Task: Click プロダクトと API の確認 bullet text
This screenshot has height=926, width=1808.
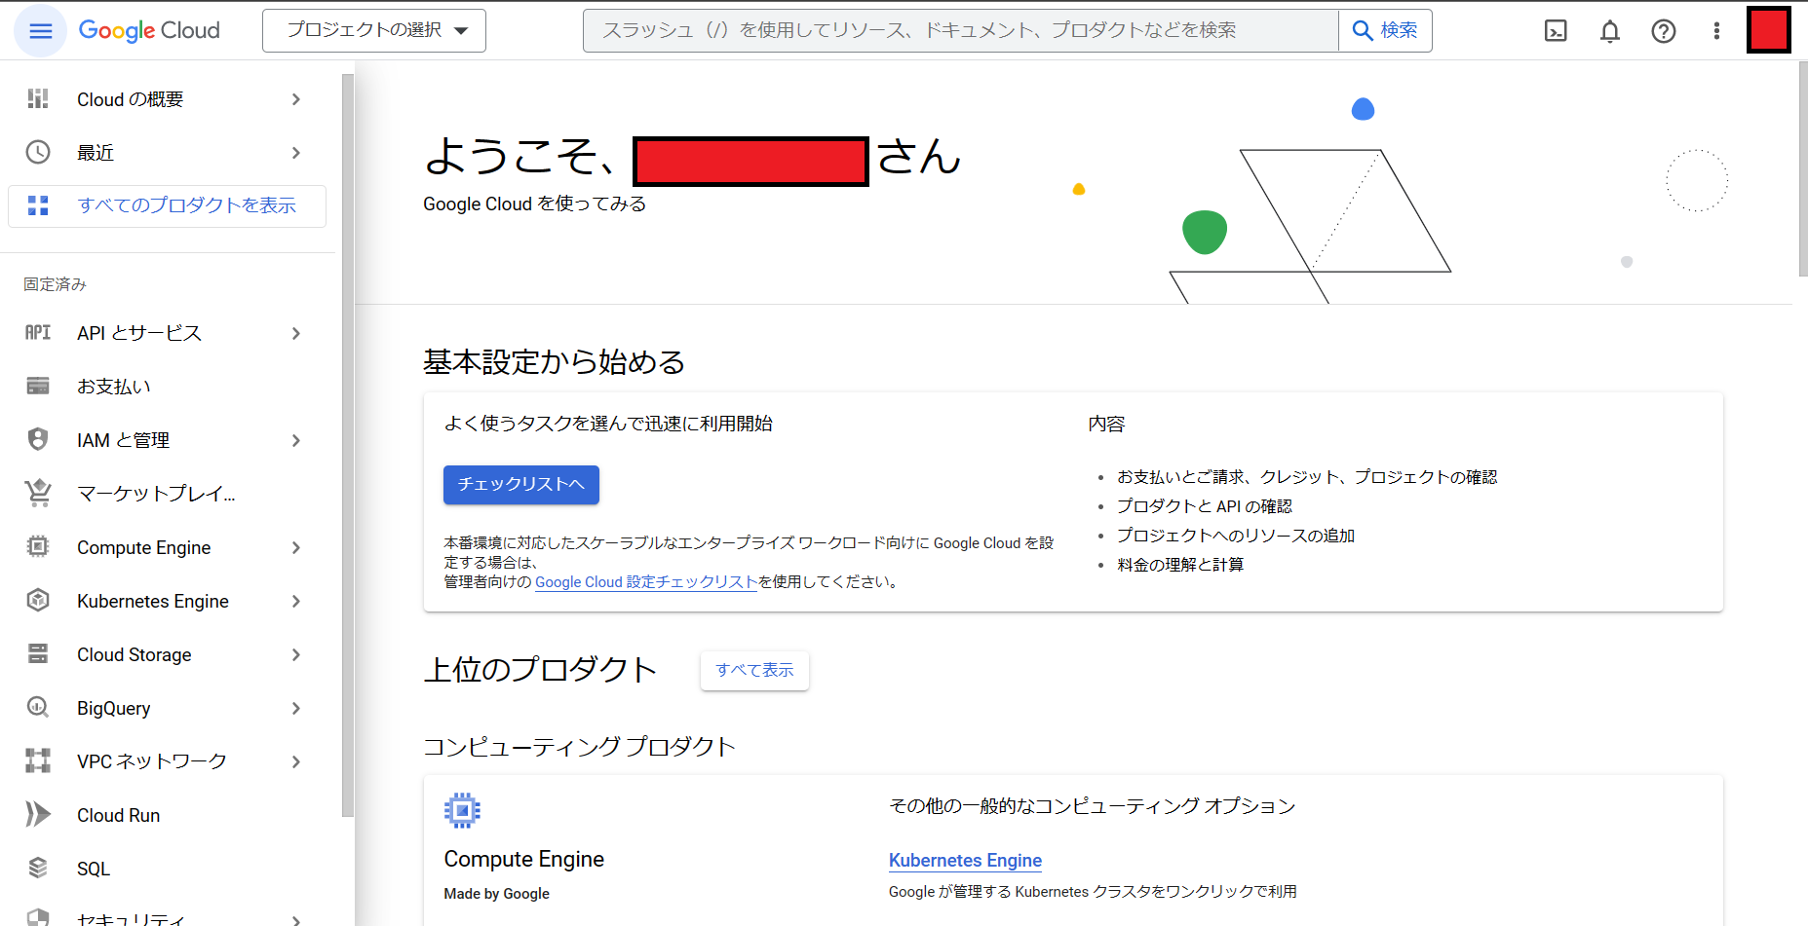Action: click(1205, 506)
